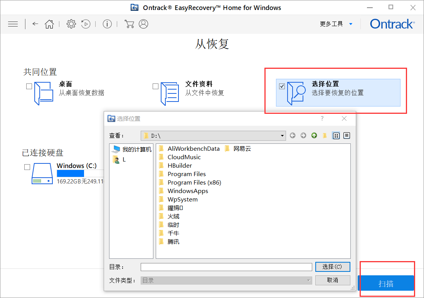
Task: Enable the 文件资料 checkbox
Action: point(155,86)
